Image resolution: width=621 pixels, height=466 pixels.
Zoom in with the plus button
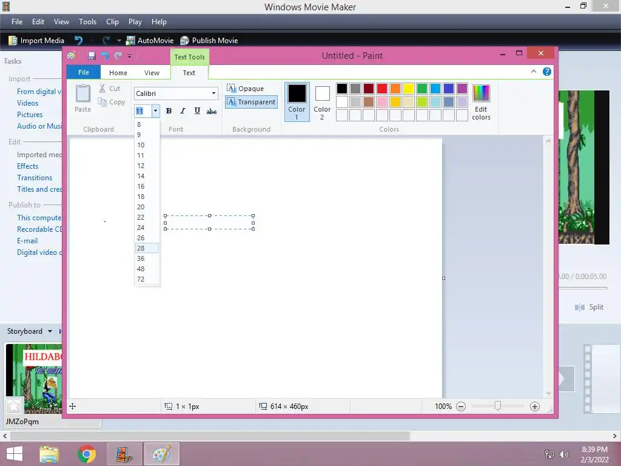(x=535, y=406)
